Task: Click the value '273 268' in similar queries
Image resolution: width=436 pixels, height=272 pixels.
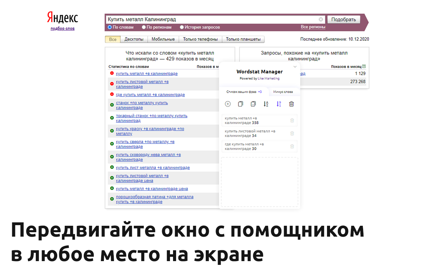Action: [358, 82]
